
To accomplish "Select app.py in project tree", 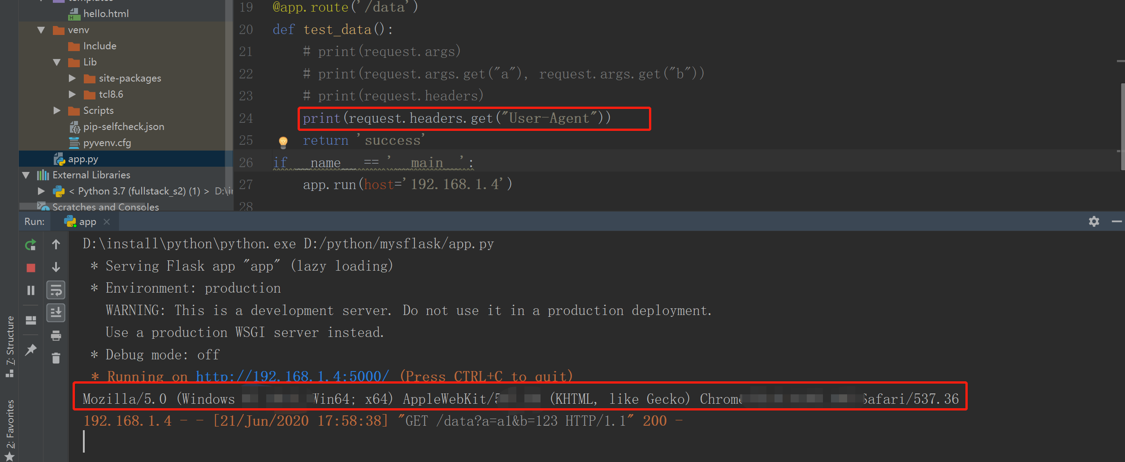I will click(x=83, y=159).
